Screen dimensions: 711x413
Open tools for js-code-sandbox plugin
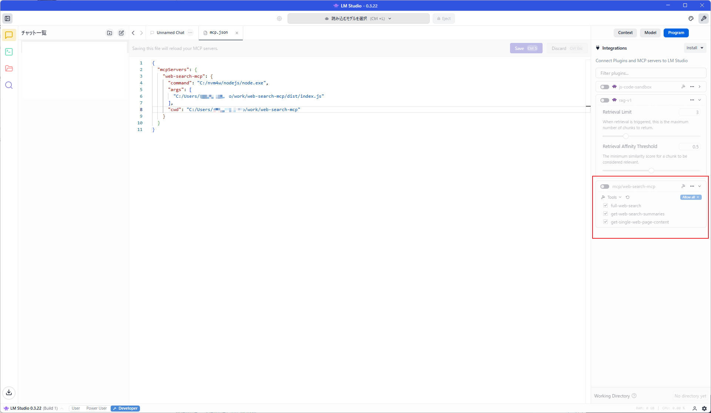click(683, 87)
